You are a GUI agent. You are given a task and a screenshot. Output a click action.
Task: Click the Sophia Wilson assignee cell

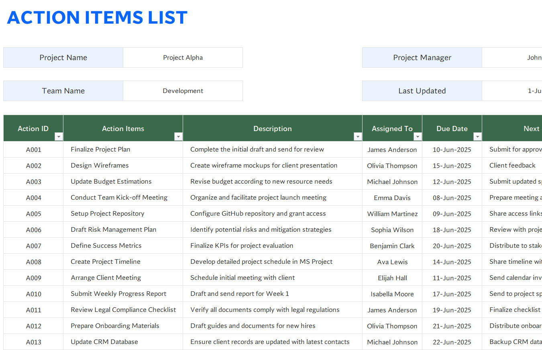tap(392, 230)
